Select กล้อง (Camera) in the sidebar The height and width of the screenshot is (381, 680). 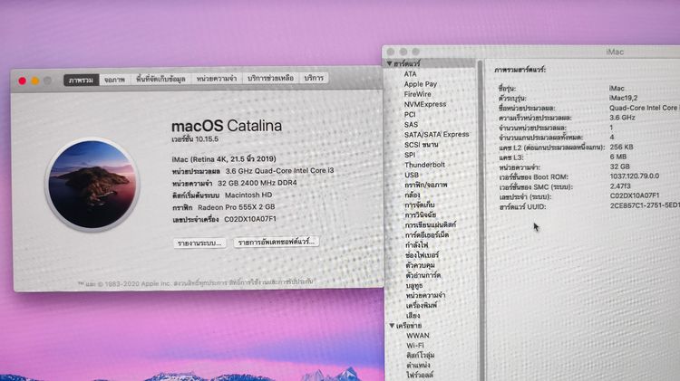[413, 195]
